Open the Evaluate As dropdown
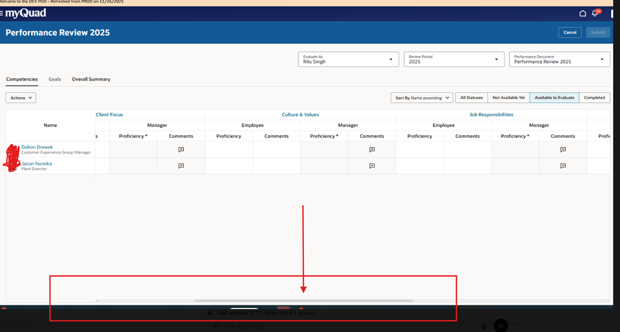Viewport: 620px width, 332px height. [x=348, y=59]
